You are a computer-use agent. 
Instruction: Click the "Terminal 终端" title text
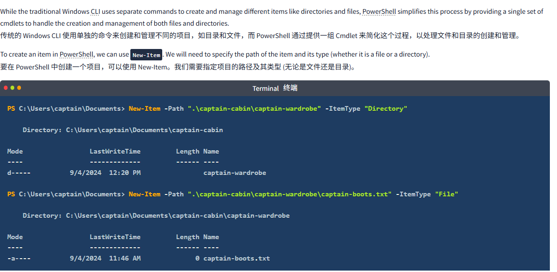[275, 88]
